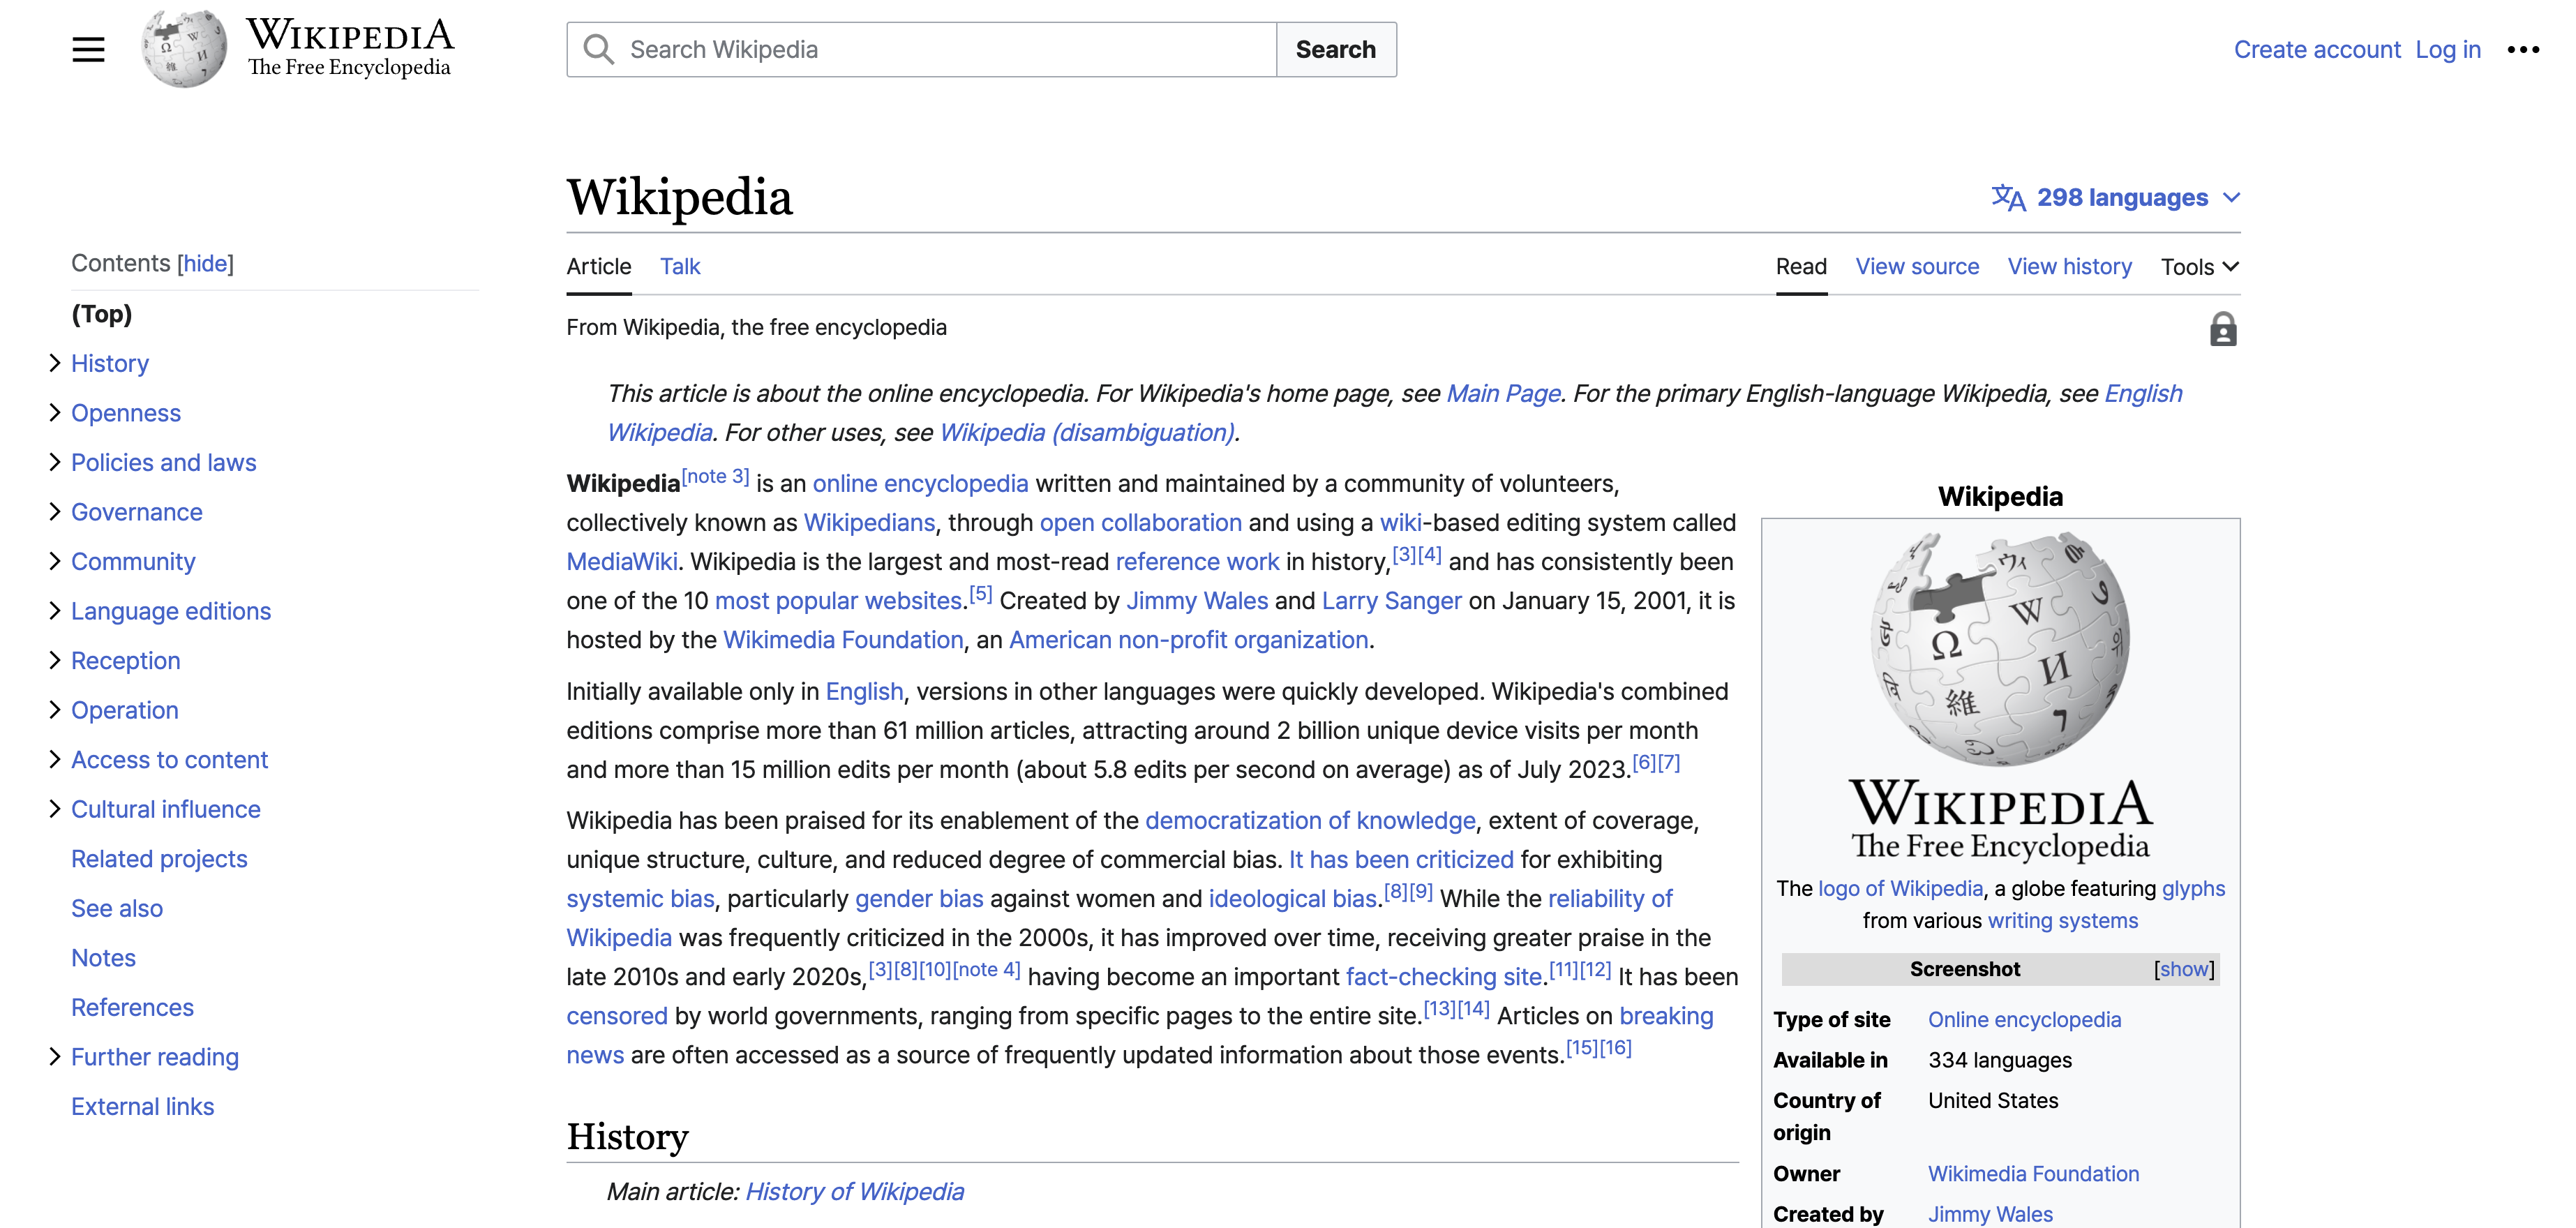2576x1228 pixels.
Task: Open the logo of Wikipedia link in caption
Action: pyautogui.click(x=1900, y=888)
